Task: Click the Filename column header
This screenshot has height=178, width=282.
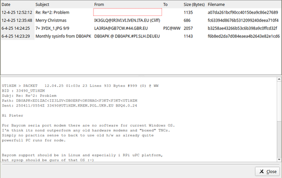Action: click(216, 5)
